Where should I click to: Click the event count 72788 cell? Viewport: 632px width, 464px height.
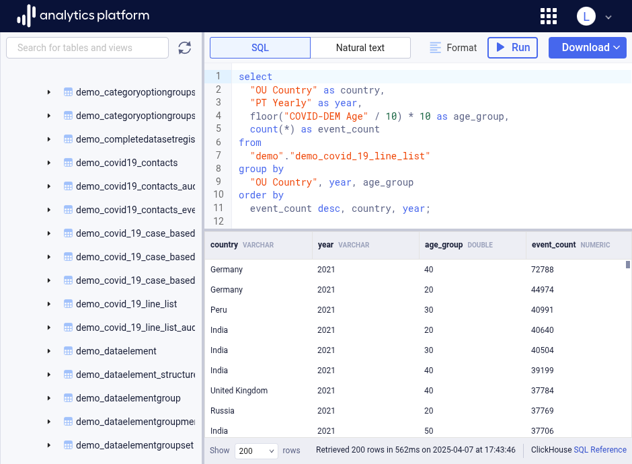(x=542, y=270)
